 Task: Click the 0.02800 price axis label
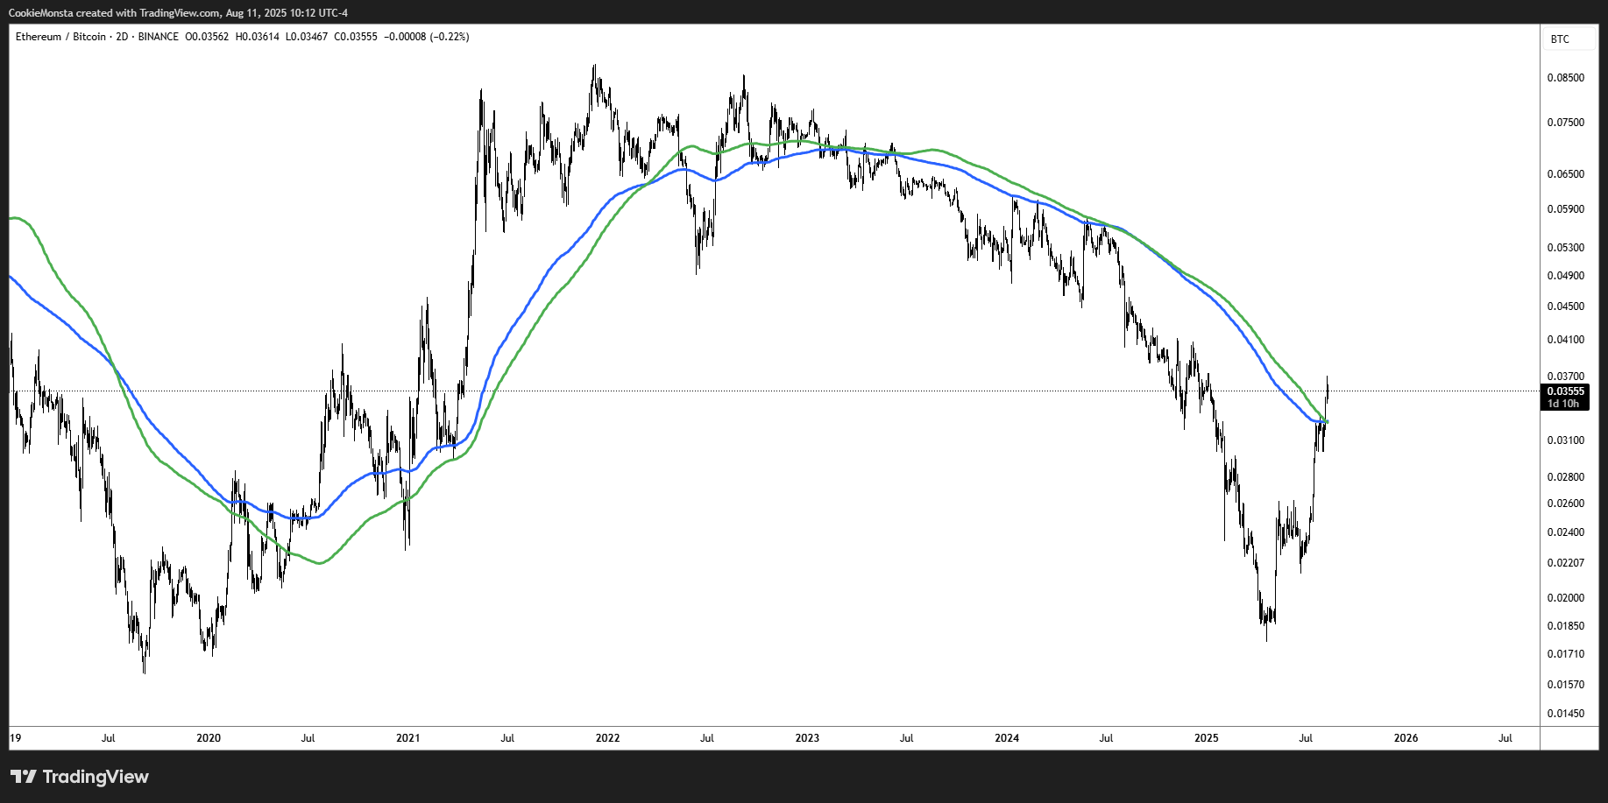tap(1565, 477)
